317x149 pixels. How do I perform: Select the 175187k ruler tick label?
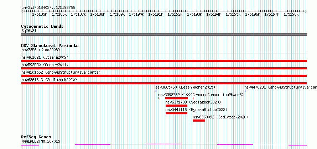pos(78,14)
